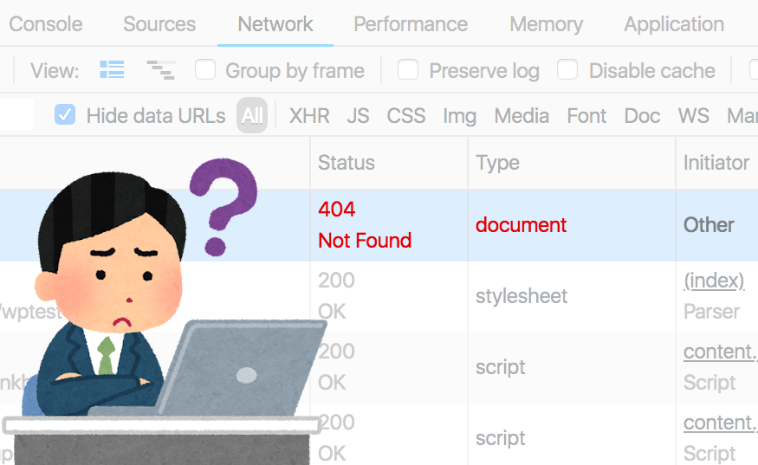The image size is (758, 465).
Task: Open the Application tab
Action: (x=673, y=24)
